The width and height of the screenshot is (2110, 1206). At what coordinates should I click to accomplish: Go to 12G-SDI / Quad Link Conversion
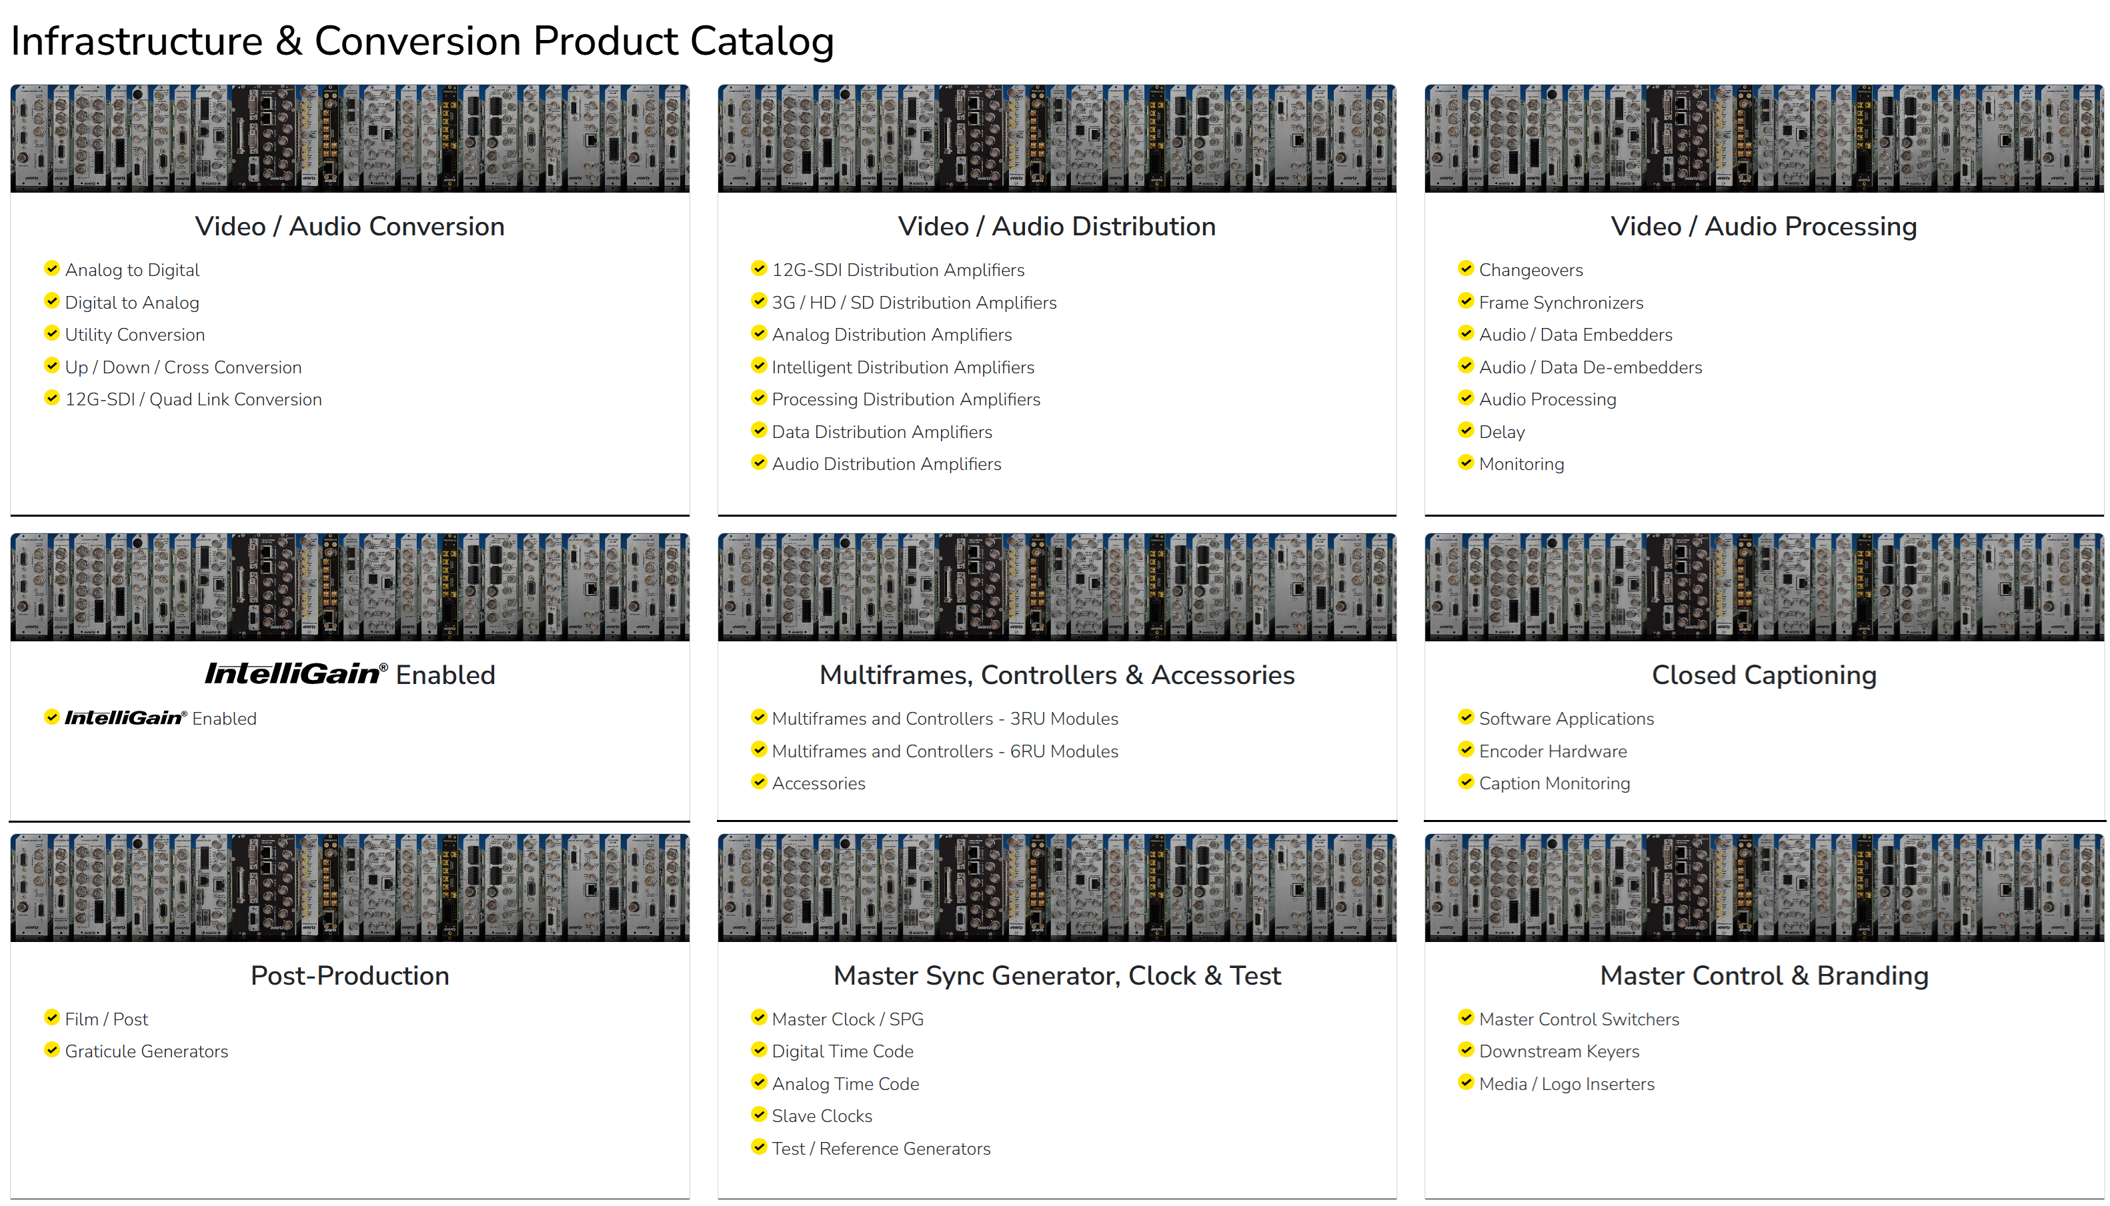click(193, 399)
